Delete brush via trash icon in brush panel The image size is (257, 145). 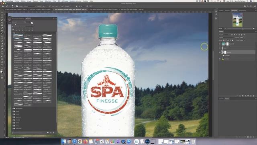pos(53,133)
